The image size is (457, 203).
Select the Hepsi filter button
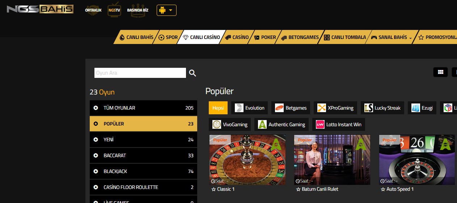[218, 108]
